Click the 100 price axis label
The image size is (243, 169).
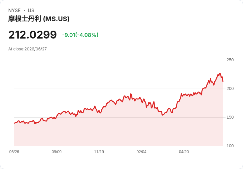point(230,146)
